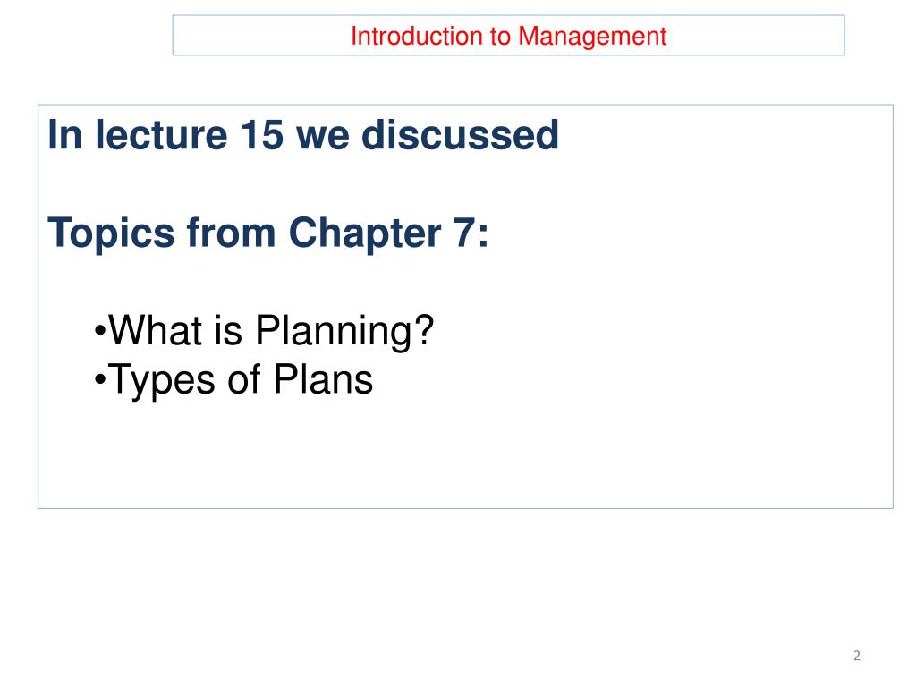Image resolution: width=916 pixels, height=687 pixels.
Task: Click the 'Introduction to Management' title text
Action: (508, 37)
